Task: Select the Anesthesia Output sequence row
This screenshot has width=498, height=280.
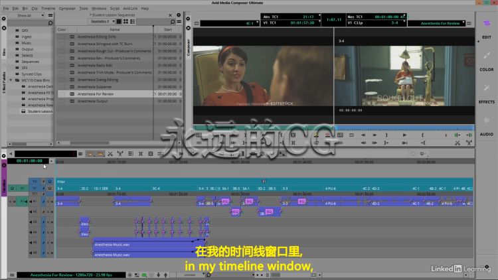Action: 119,102
